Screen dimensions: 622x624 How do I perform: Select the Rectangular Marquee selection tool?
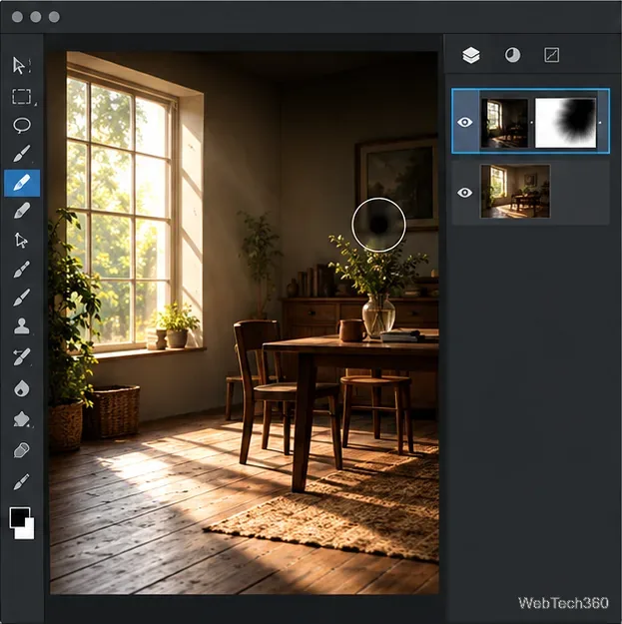(x=21, y=96)
